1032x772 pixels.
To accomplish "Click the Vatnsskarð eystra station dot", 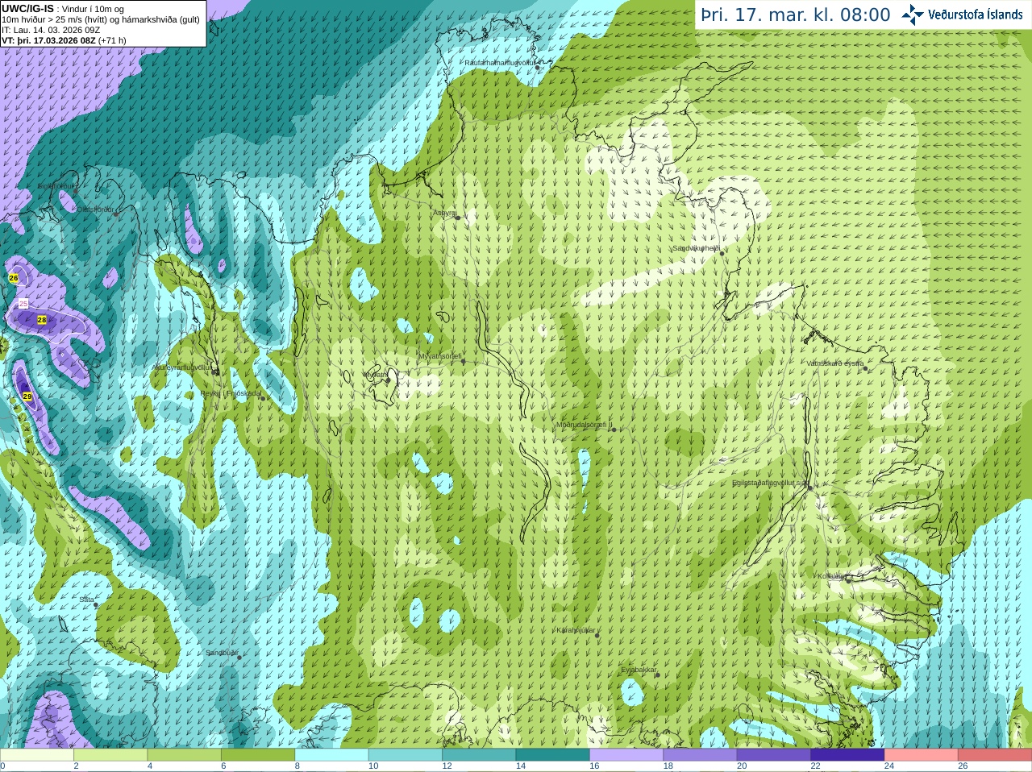I will tap(866, 368).
